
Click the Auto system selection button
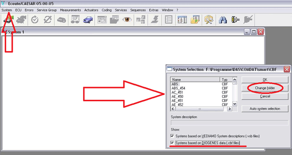(265, 109)
